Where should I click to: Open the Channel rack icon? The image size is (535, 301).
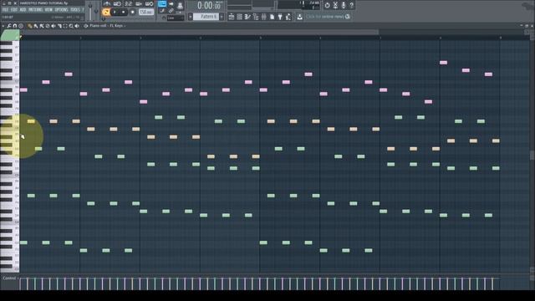click(x=240, y=17)
